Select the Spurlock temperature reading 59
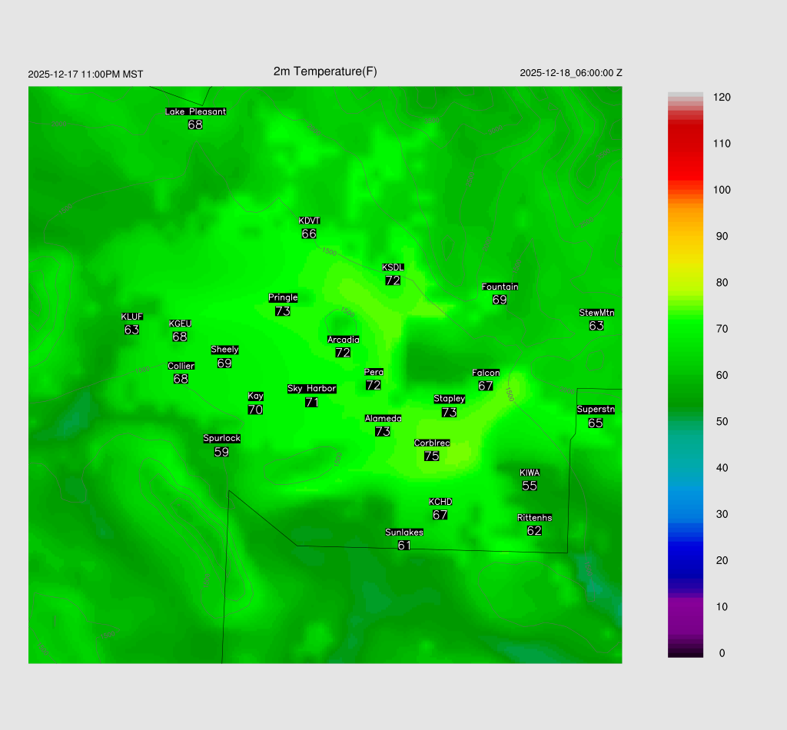 (221, 452)
